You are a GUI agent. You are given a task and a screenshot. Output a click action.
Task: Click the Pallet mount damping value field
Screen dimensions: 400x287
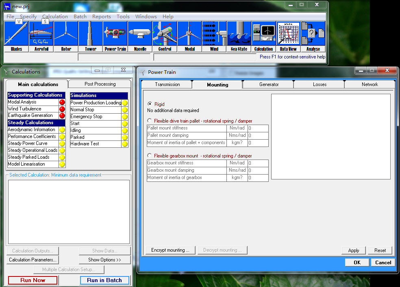tap(258, 136)
